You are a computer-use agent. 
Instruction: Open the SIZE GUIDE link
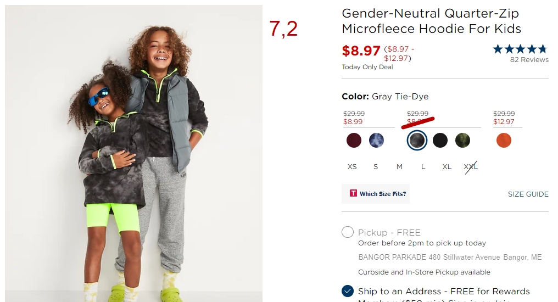(x=528, y=194)
